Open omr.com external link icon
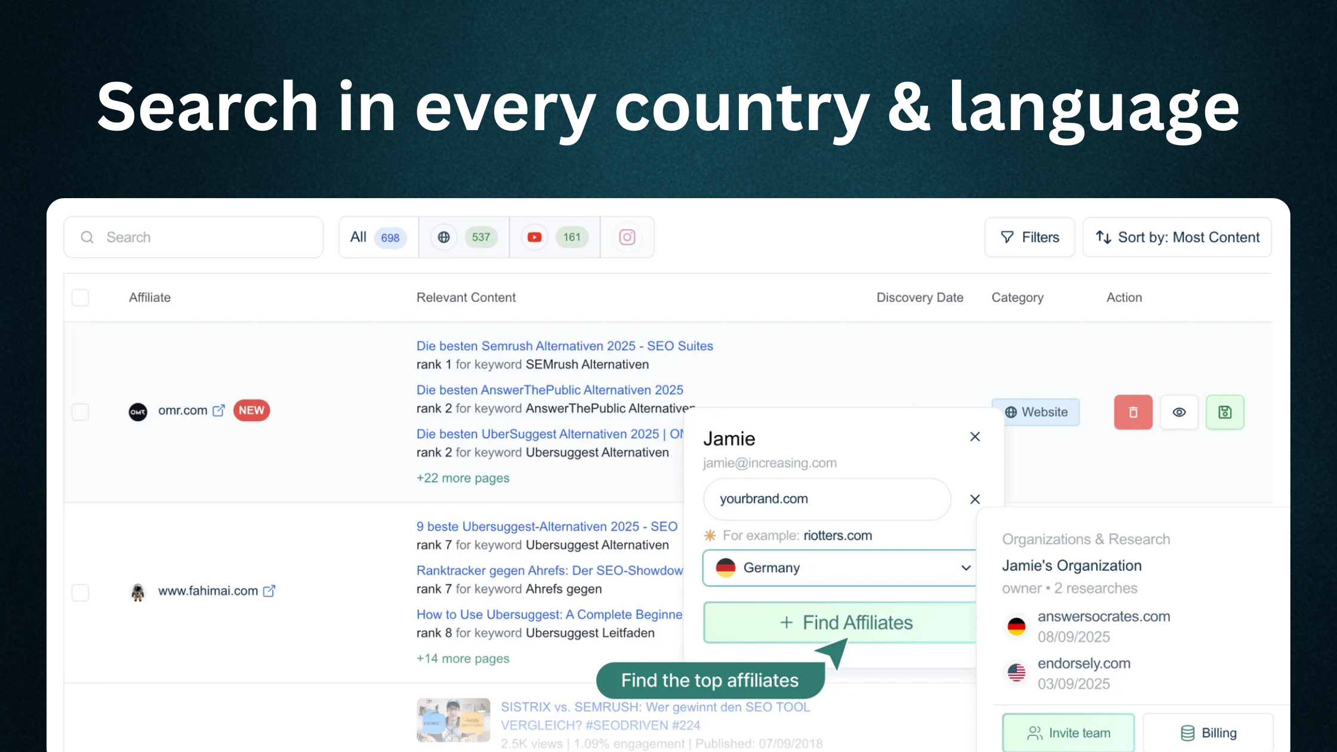 [x=219, y=411]
